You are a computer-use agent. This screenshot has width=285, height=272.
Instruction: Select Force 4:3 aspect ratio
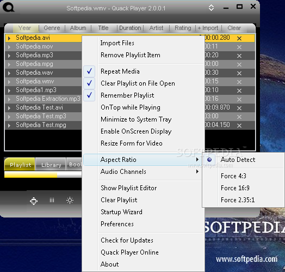tap(243, 176)
